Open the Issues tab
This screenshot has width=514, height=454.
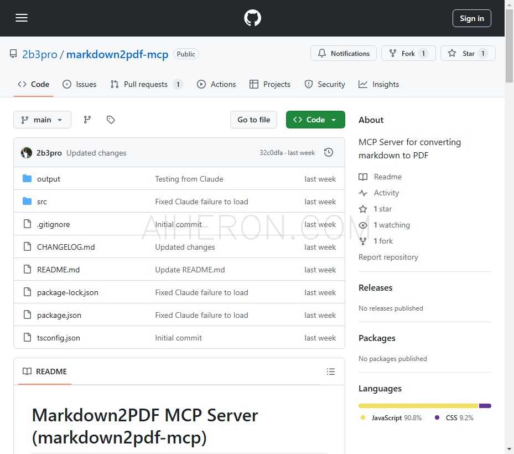pyautogui.click(x=79, y=84)
